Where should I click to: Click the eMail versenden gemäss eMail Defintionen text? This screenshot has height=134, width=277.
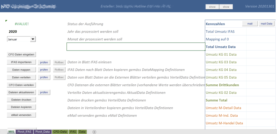pos(102,116)
